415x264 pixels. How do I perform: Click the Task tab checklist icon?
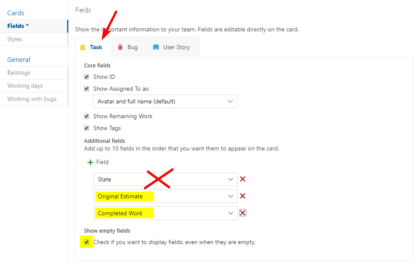click(82, 47)
